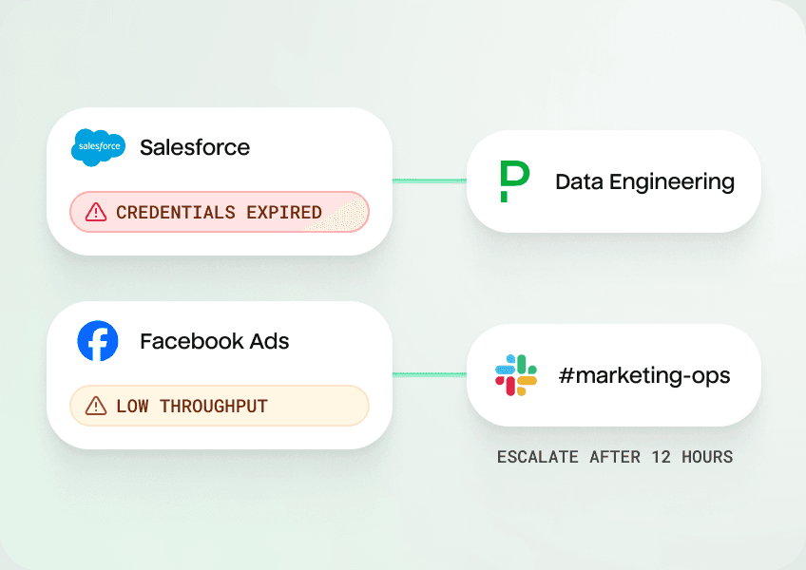The width and height of the screenshot is (806, 570).
Task: Click the line linking Salesforce to Data Engineering
Action: (x=429, y=180)
